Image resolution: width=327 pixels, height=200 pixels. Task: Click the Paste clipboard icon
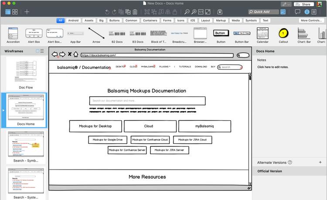click(135, 12)
